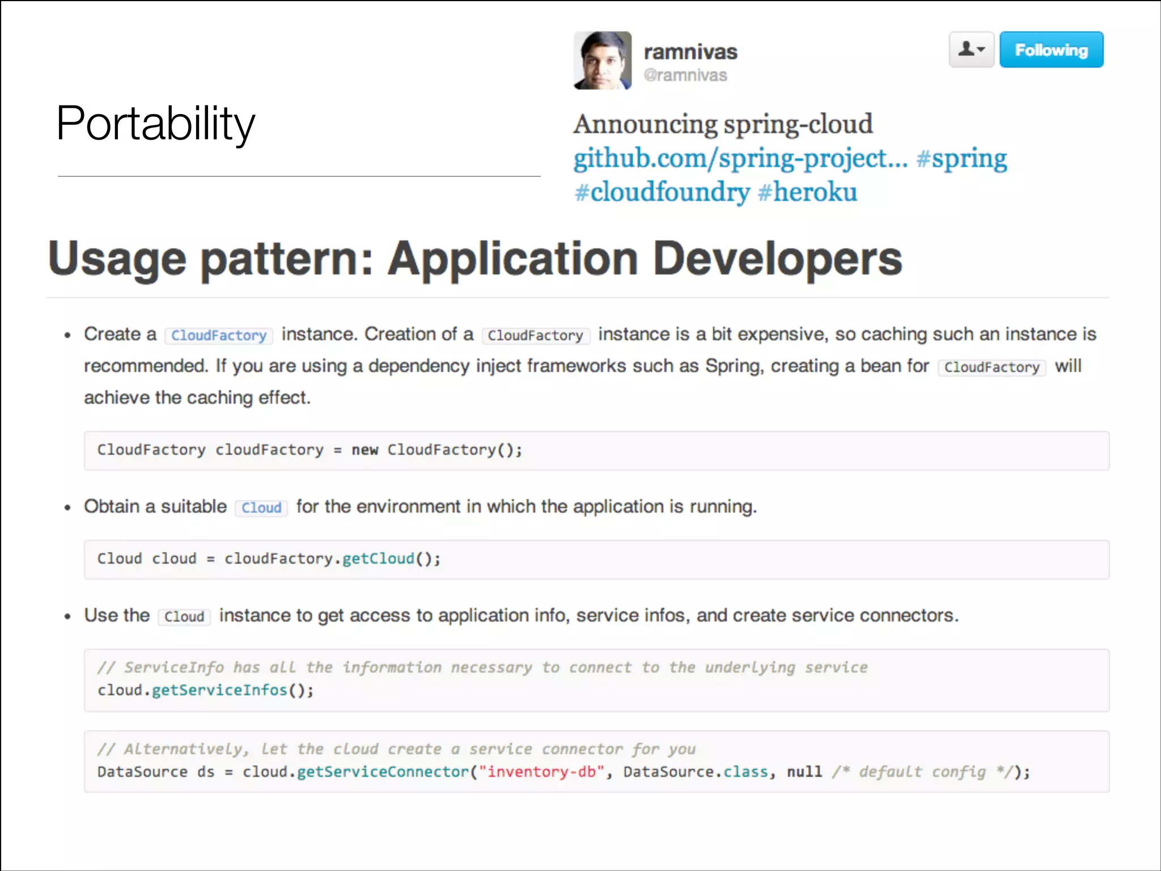Click the new CloudFactory() code block
Screen dimensions: 1161x871
coord(310,450)
